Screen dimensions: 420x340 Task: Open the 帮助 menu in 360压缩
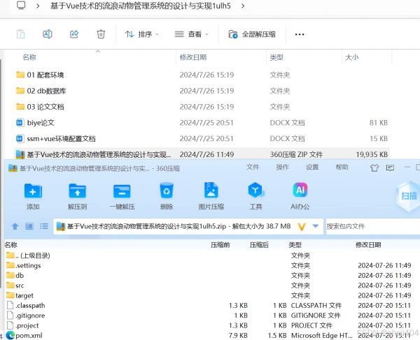click(342, 167)
